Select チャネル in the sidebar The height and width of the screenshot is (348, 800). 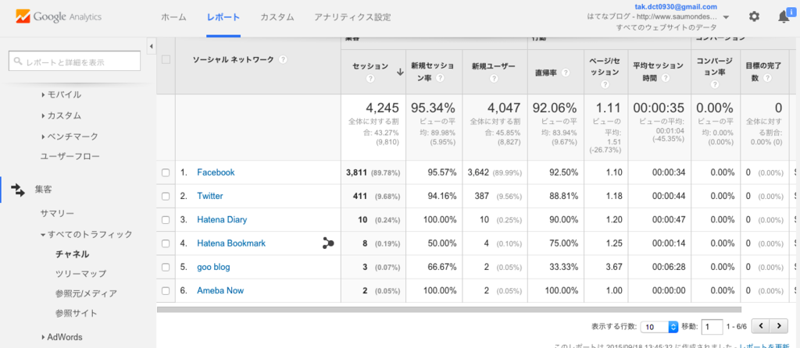(x=73, y=254)
